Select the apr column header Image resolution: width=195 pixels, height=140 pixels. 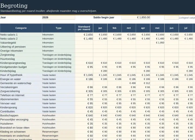pyautogui.click(x=143, y=28)
